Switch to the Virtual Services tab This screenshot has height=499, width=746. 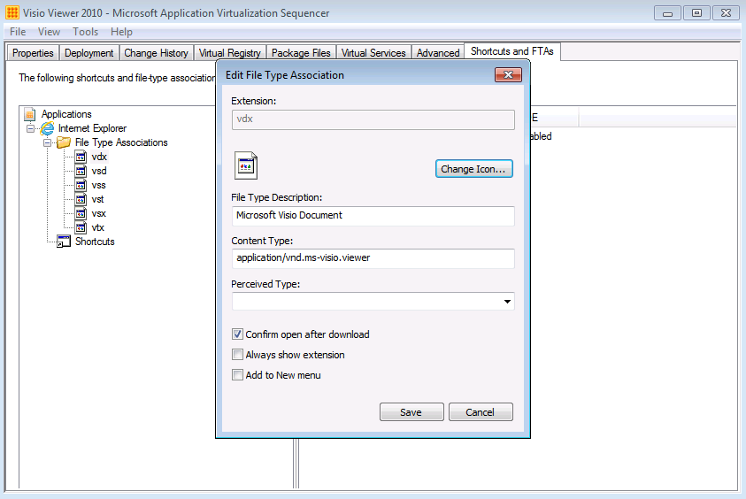pyautogui.click(x=373, y=53)
